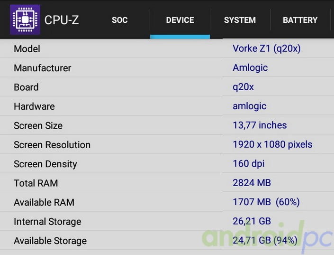
Task: Go to the BATTERY tab
Action: (x=300, y=20)
